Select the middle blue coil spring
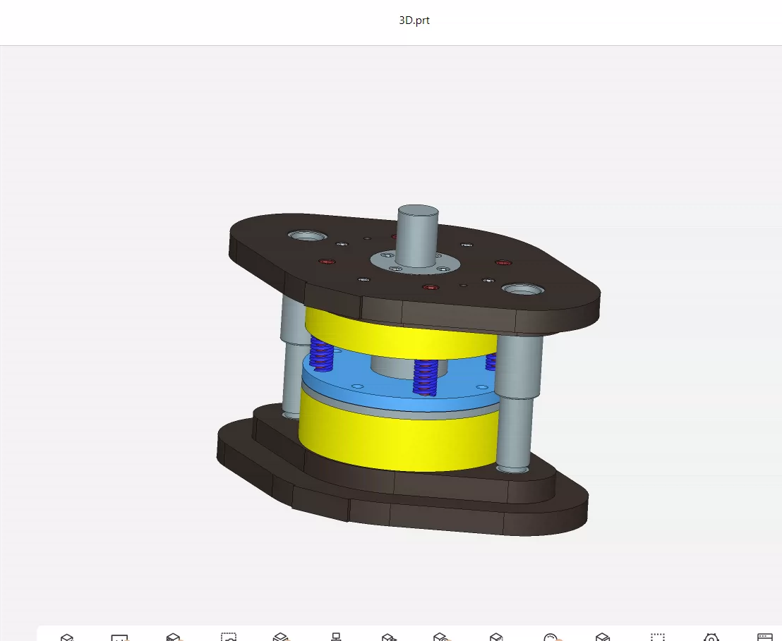Screen dimensions: 782x641 [426, 377]
